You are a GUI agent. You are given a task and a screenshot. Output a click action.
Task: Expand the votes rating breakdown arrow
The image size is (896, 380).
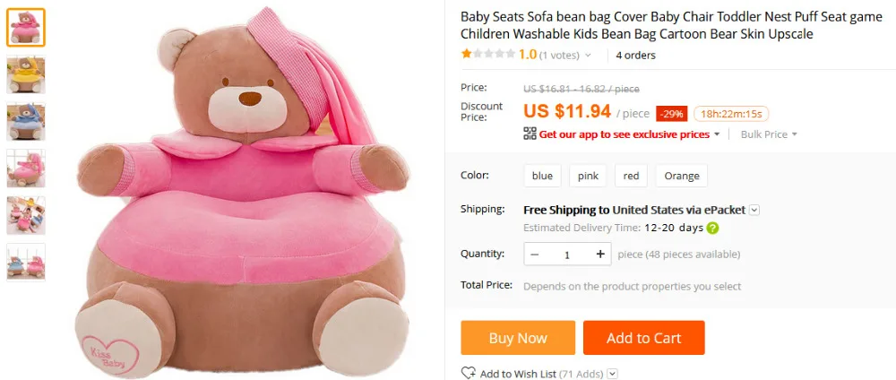(588, 56)
